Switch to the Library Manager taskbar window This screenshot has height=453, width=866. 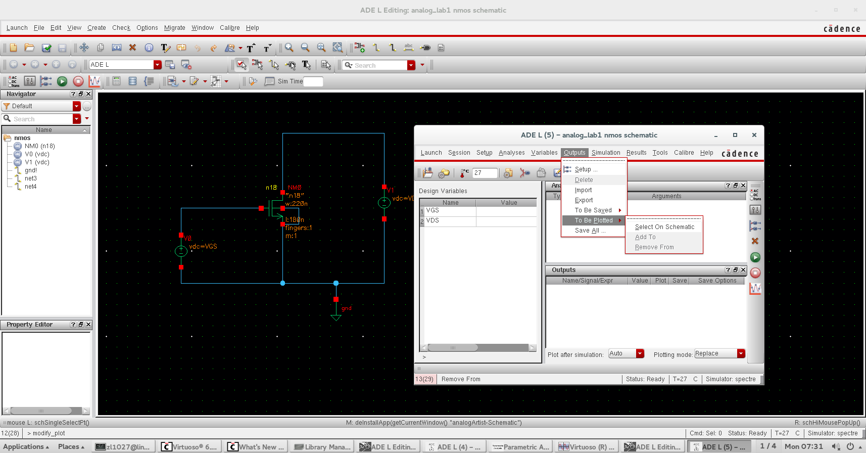(322, 447)
